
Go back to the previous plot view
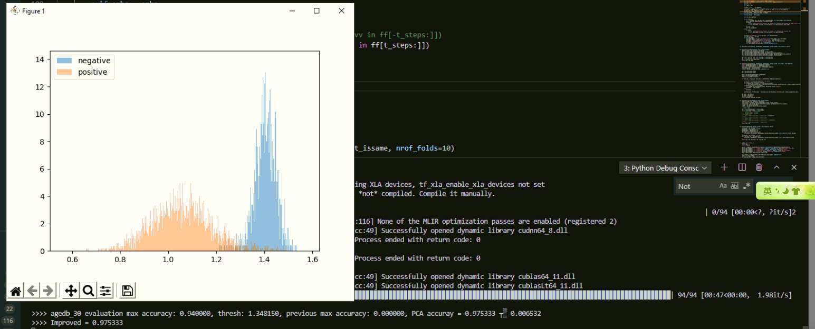coord(32,290)
